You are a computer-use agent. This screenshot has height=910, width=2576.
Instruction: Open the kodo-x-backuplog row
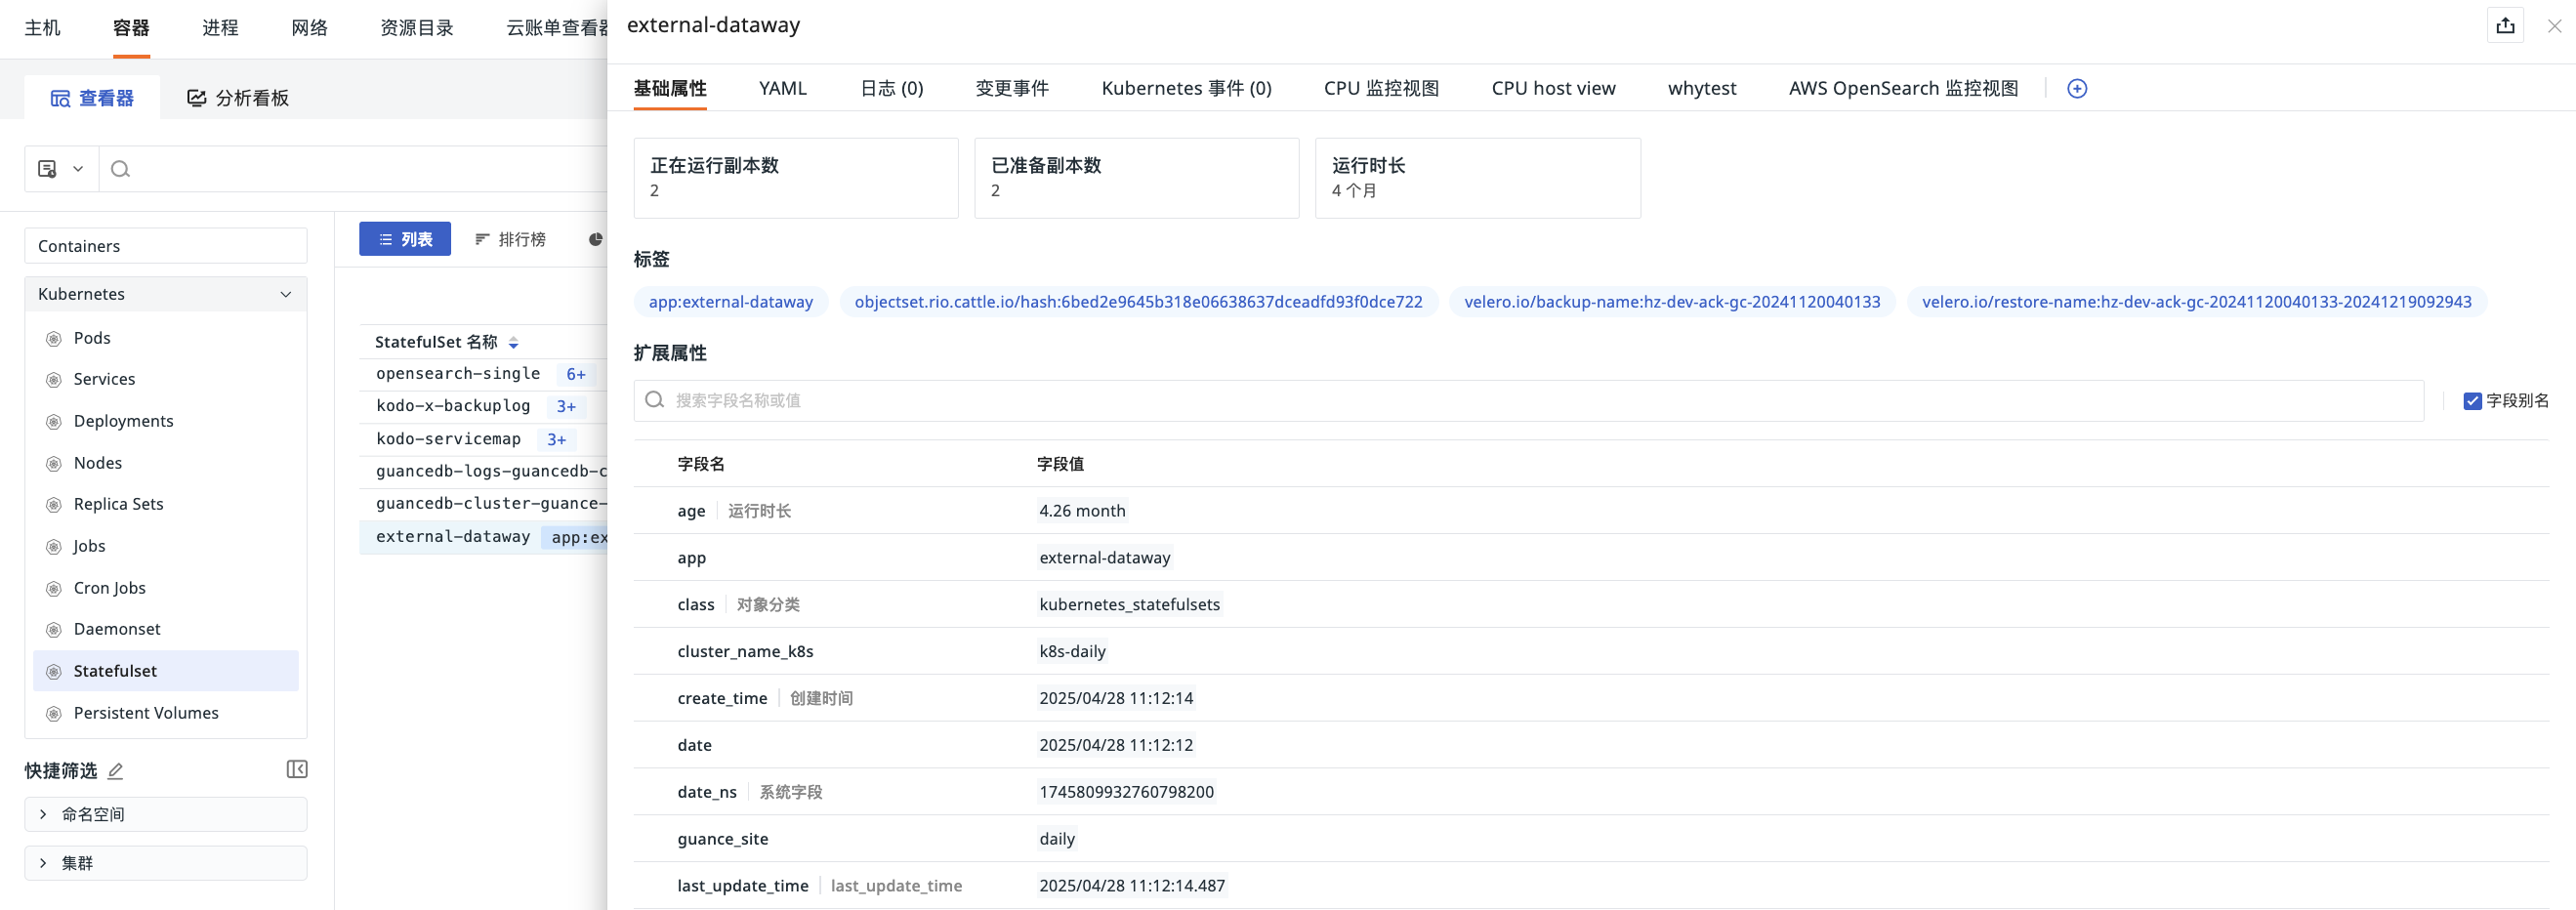coord(453,406)
